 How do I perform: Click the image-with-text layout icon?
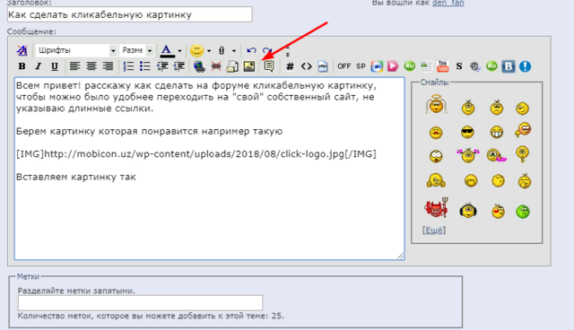point(426,66)
